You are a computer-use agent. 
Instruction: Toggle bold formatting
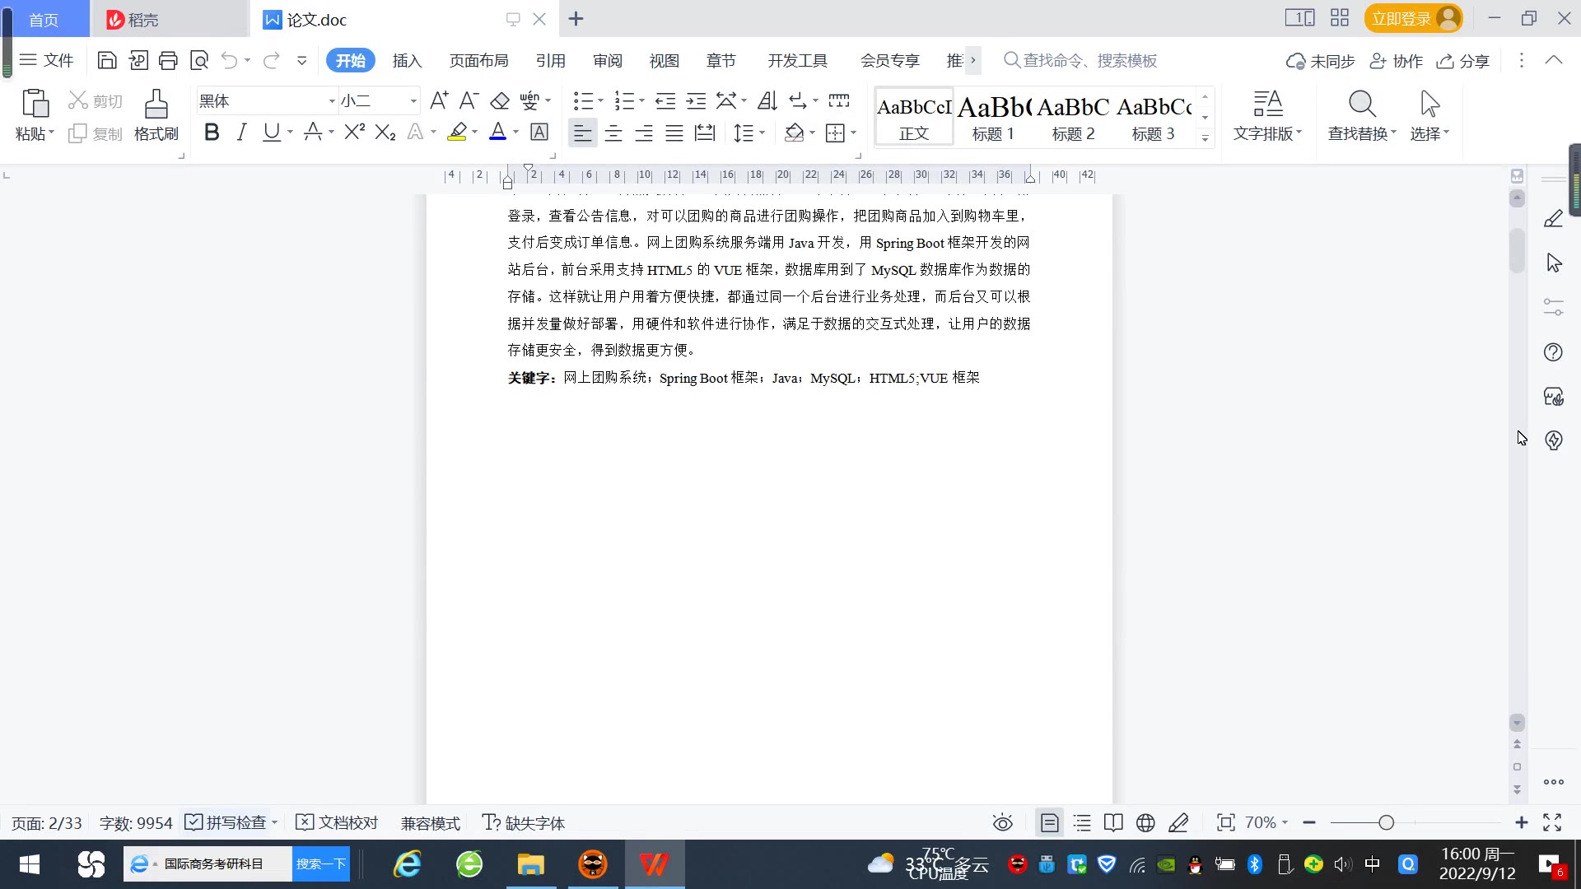[212, 133]
